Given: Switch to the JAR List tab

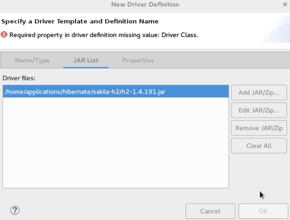Looking at the screenshot, I should [x=86, y=60].
